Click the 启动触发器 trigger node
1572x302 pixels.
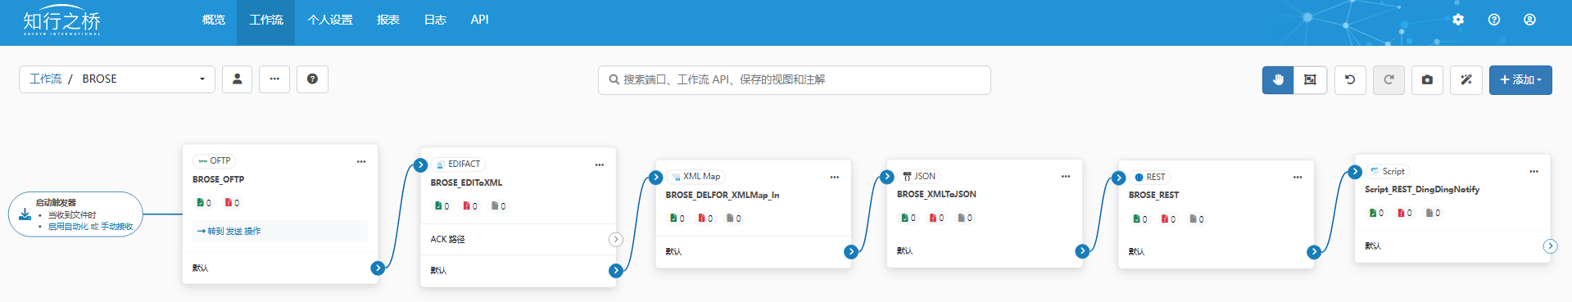(75, 214)
